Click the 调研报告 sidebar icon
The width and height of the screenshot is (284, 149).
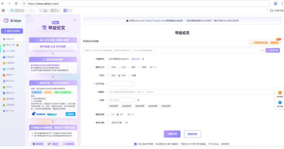[x=4, y=99]
